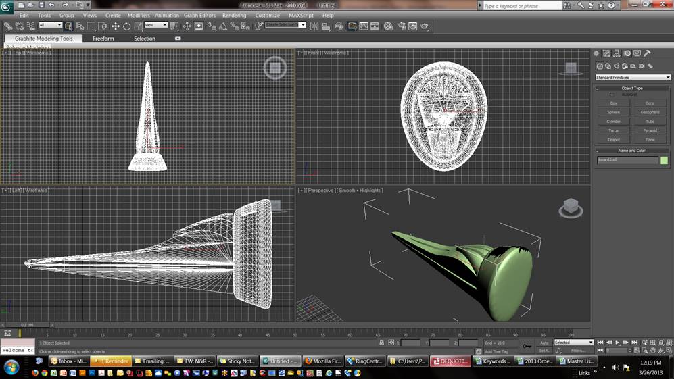674x379 pixels.
Task: Open the selection filter All dropdown
Action: (51, 26)
